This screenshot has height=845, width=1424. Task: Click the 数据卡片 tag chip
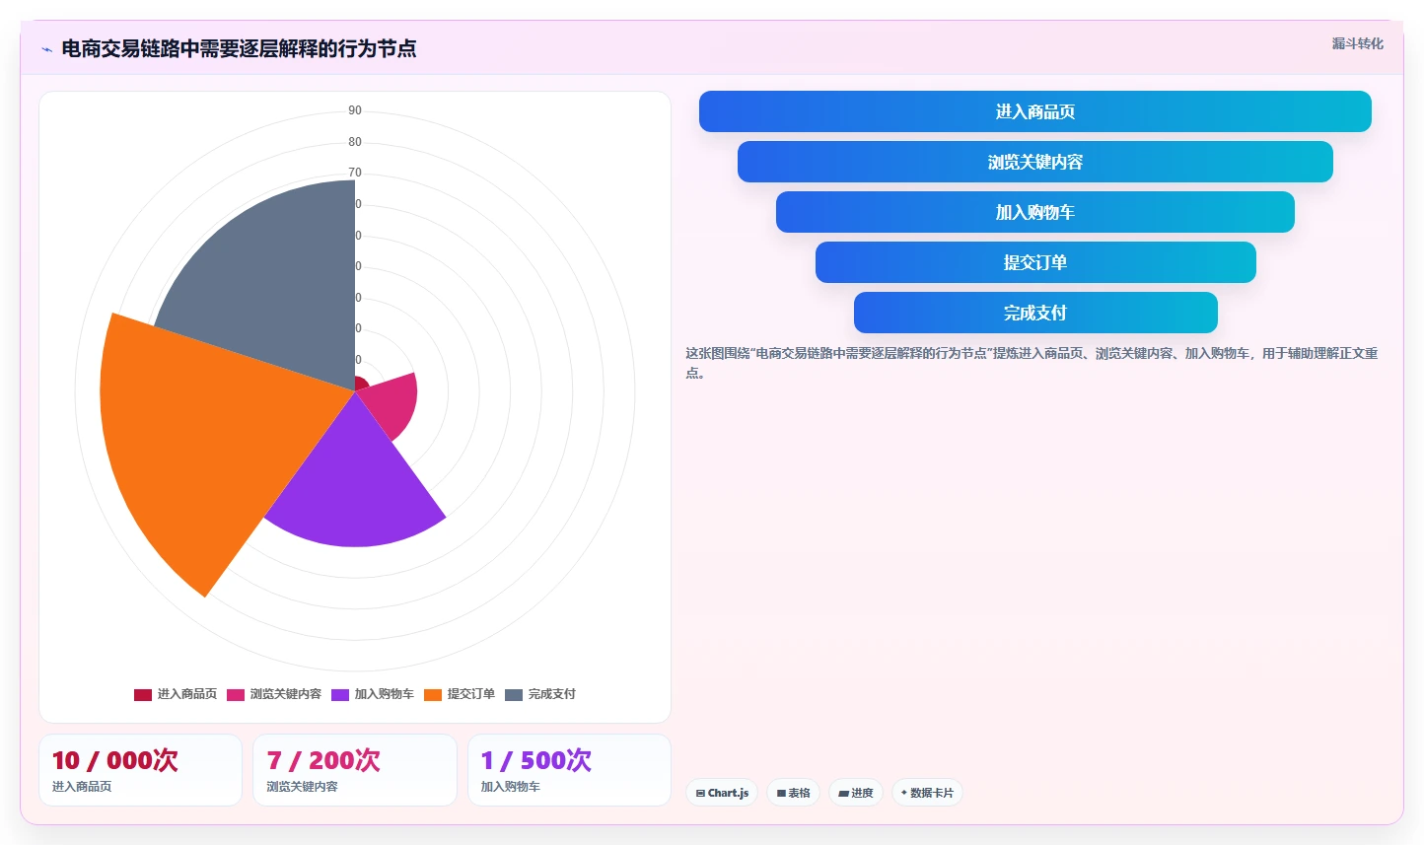pyautogui.click(x=927, y=793)
